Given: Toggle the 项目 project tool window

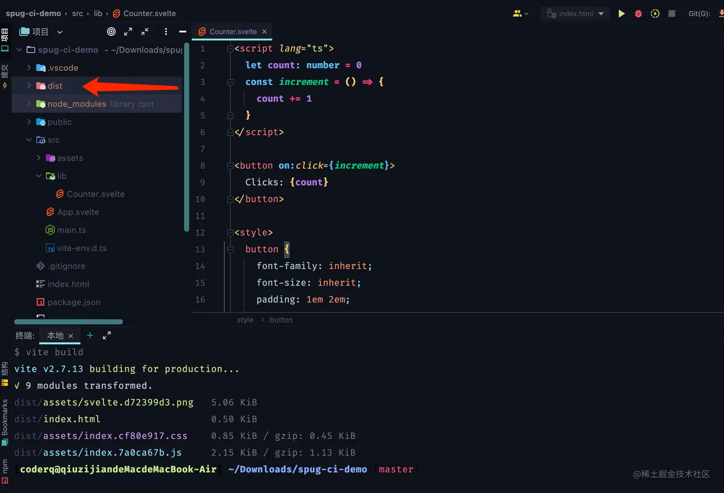Looking at the screenshot, I should 5,40.
